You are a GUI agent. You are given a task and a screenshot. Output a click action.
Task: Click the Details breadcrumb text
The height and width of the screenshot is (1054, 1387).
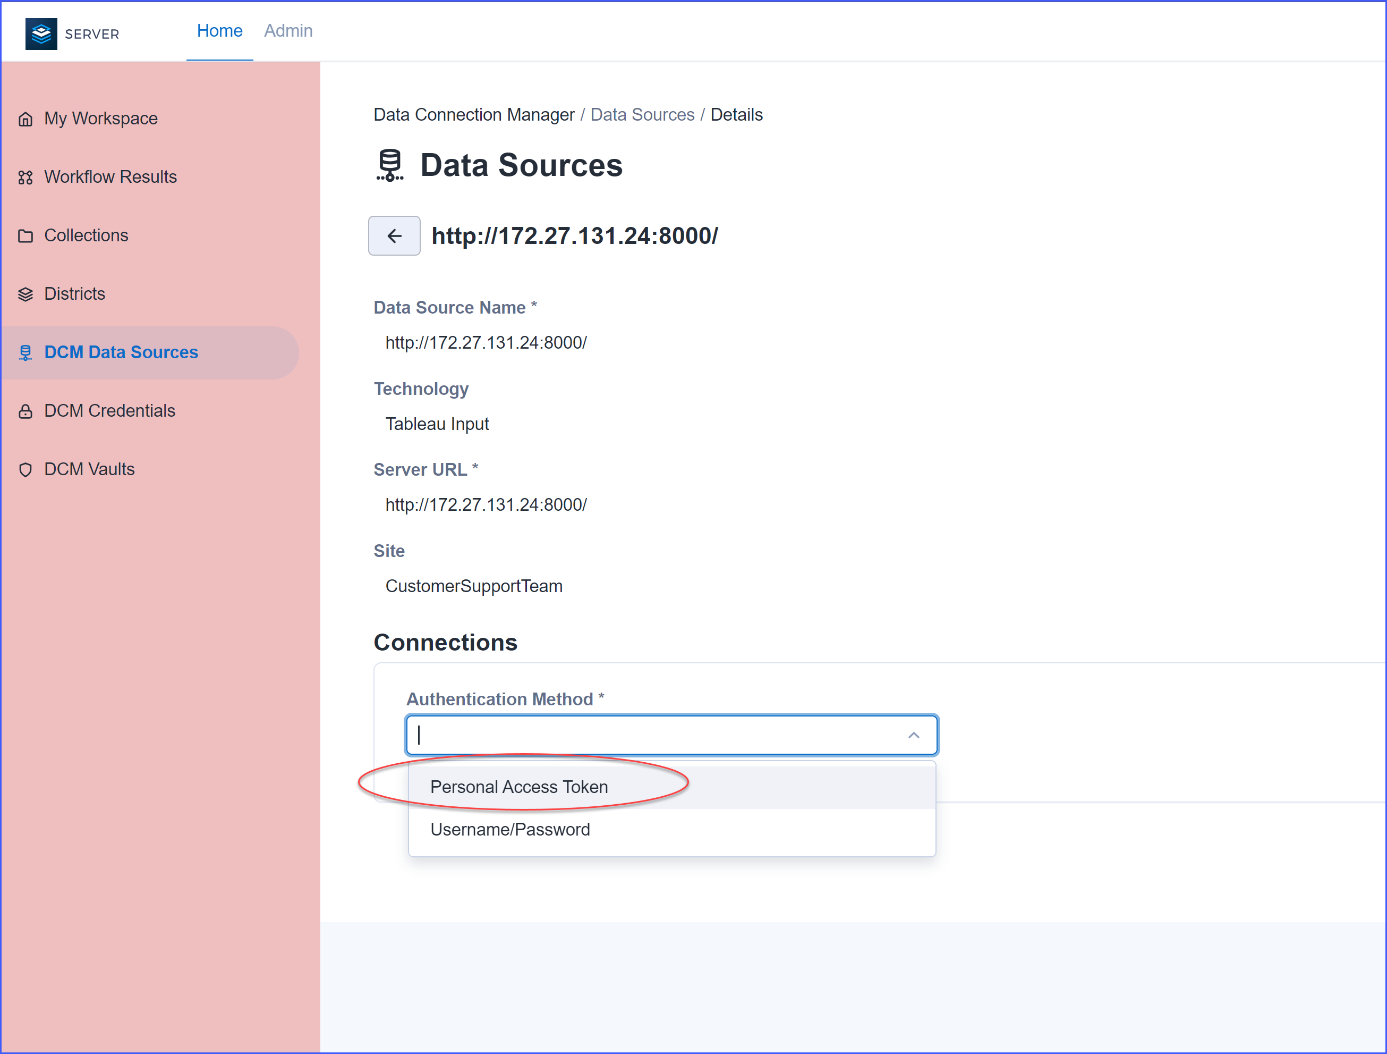(736, 115)
